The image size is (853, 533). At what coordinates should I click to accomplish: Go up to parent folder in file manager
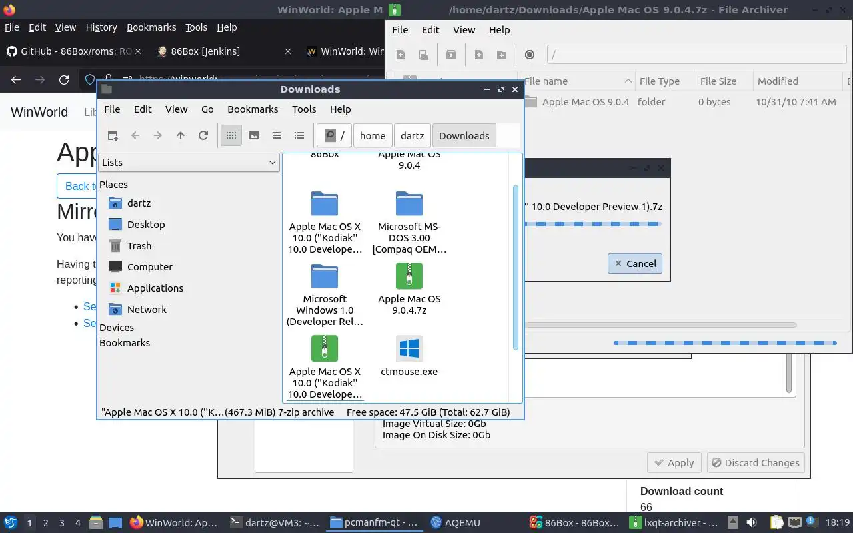click(x=181, y=135)
